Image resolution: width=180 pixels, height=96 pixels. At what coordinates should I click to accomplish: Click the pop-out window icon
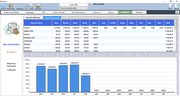click(177, 12)
